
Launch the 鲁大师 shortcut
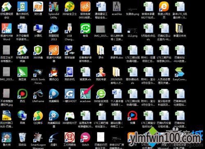[7, 140]
